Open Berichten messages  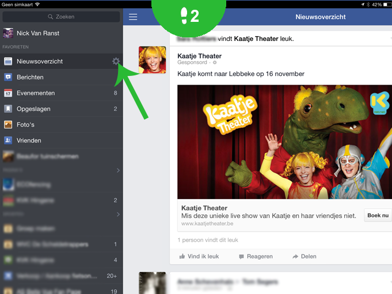coord(61,77)
